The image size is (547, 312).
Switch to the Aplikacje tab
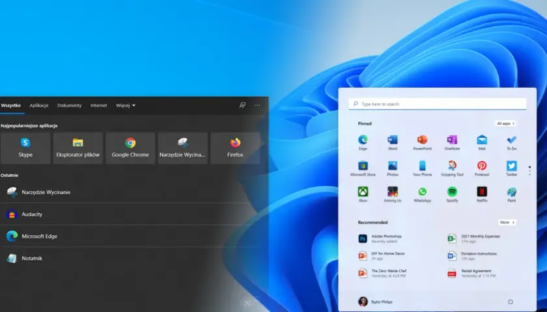(39, 105)
